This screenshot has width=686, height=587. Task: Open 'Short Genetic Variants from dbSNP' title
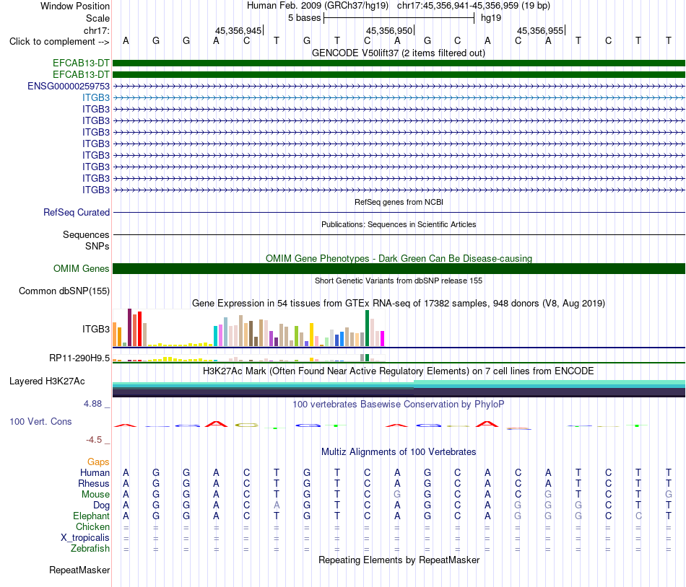click(x=398, y=281)
